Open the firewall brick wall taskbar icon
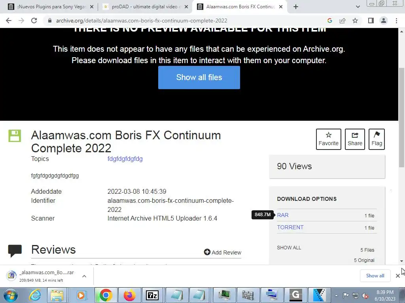The height and width of the screenshot is (303, 405). pyautogui.click(x=248, y=295)
